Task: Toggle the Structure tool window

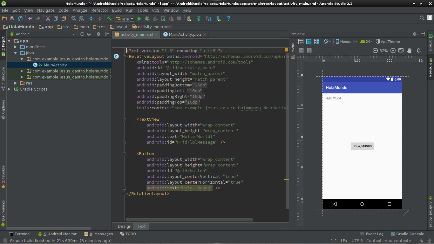Action: [3, 78]
